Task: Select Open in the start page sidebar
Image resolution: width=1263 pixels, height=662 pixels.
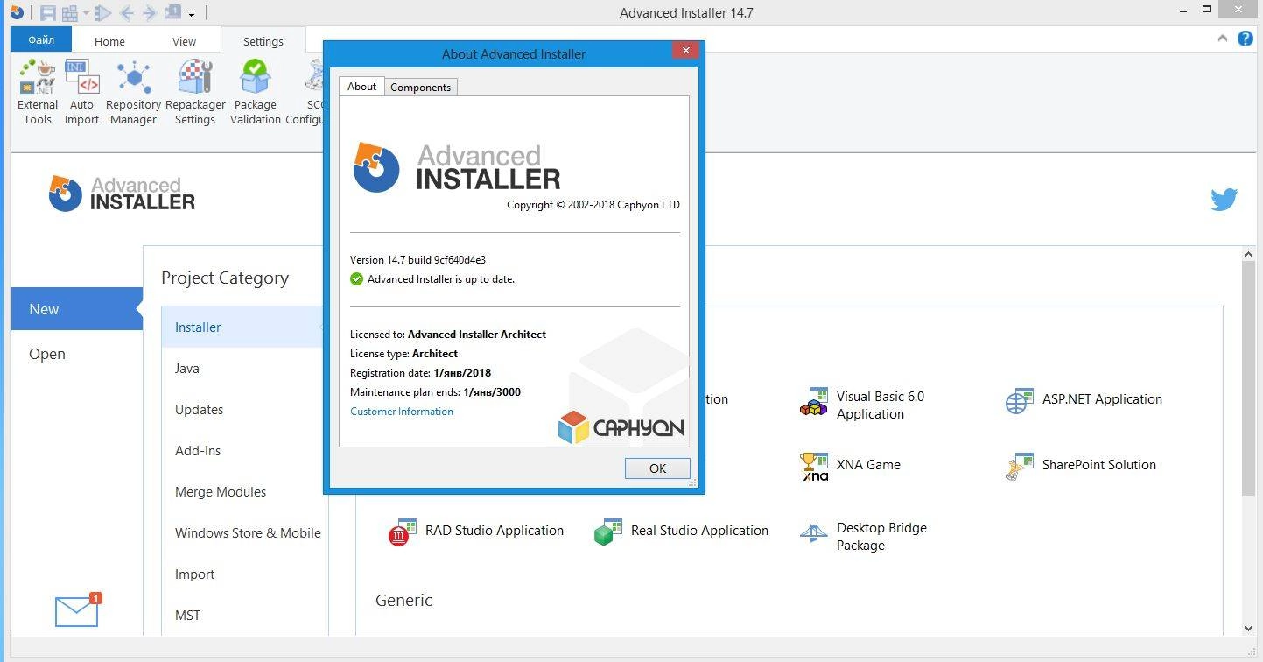Action: [77, 354]
